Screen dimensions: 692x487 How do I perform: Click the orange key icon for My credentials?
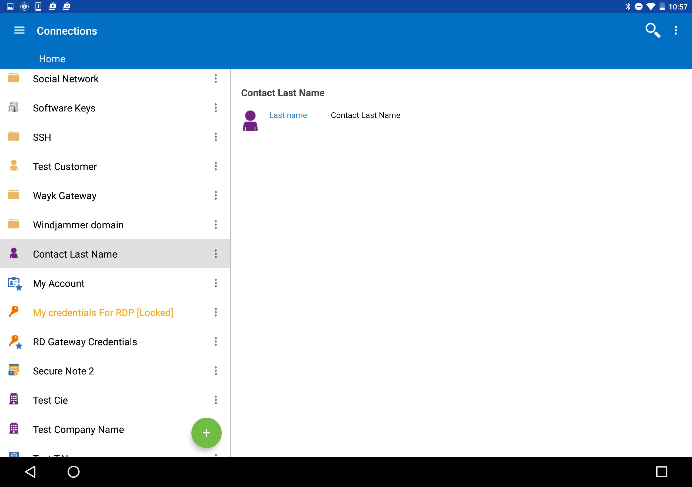pyautogui.click(x=14, y=312)
